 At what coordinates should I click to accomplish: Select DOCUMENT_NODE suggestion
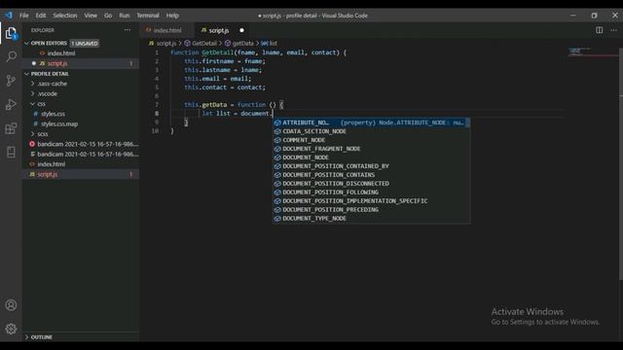click(372, 157)
